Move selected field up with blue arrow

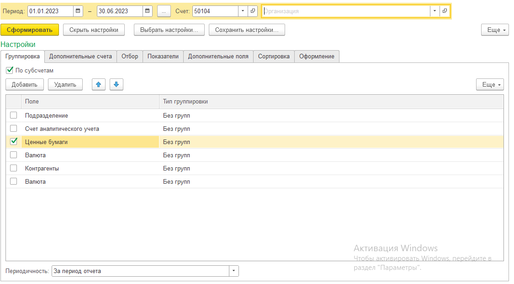click(x=99, y=84)
